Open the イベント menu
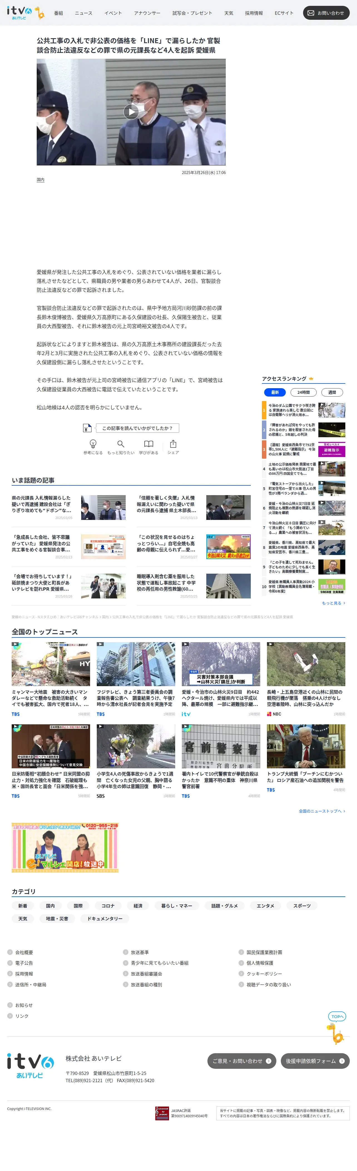Image resolution: width=357 pixels, height=1171 pixels. click(113, 13)
